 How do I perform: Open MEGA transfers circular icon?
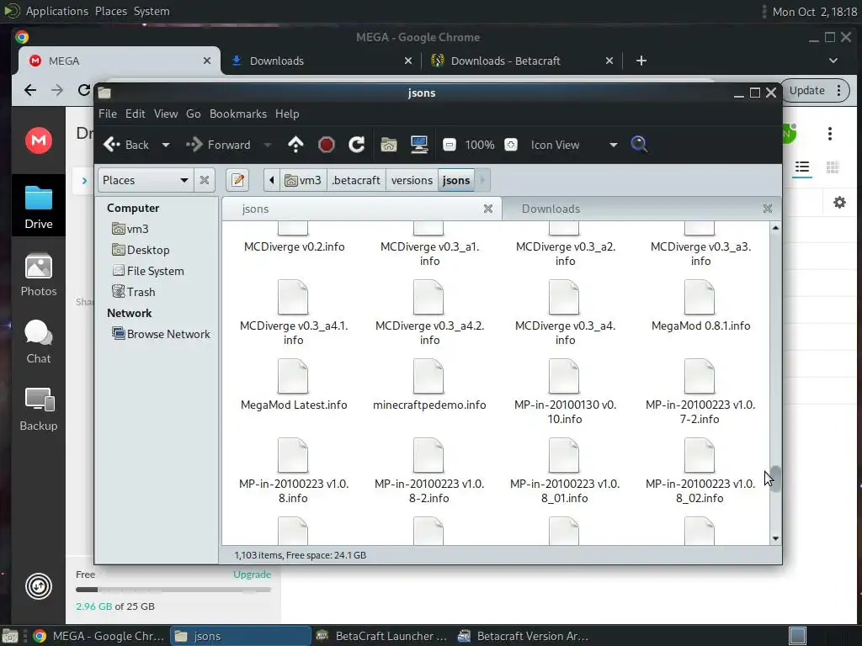pyautogui.click(x=39, y=586)
